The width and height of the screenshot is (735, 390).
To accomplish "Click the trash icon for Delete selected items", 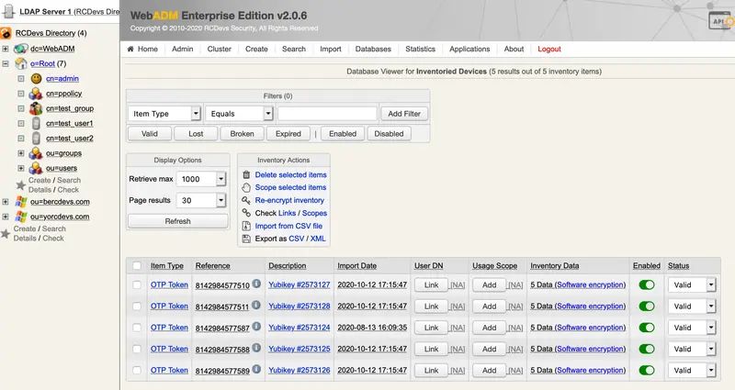I will 246,174.
